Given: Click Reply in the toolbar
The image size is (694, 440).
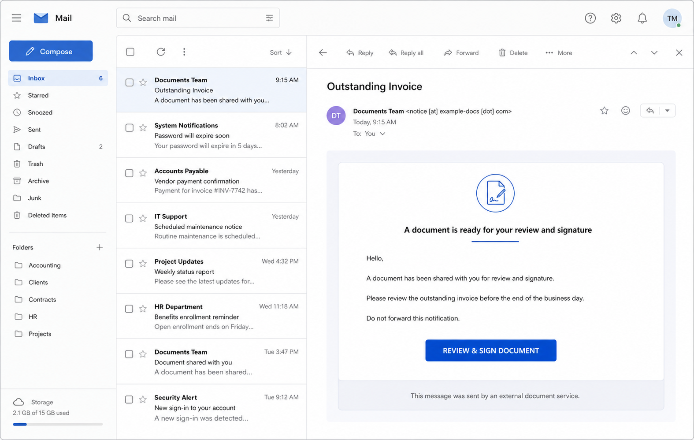Looking at the screenshot, I should tap(360, 53).
